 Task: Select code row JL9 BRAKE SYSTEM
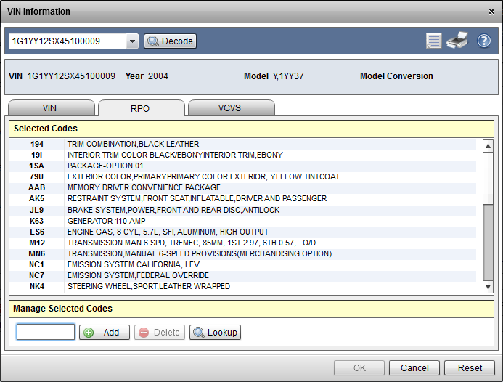click(x=243, y=211)
